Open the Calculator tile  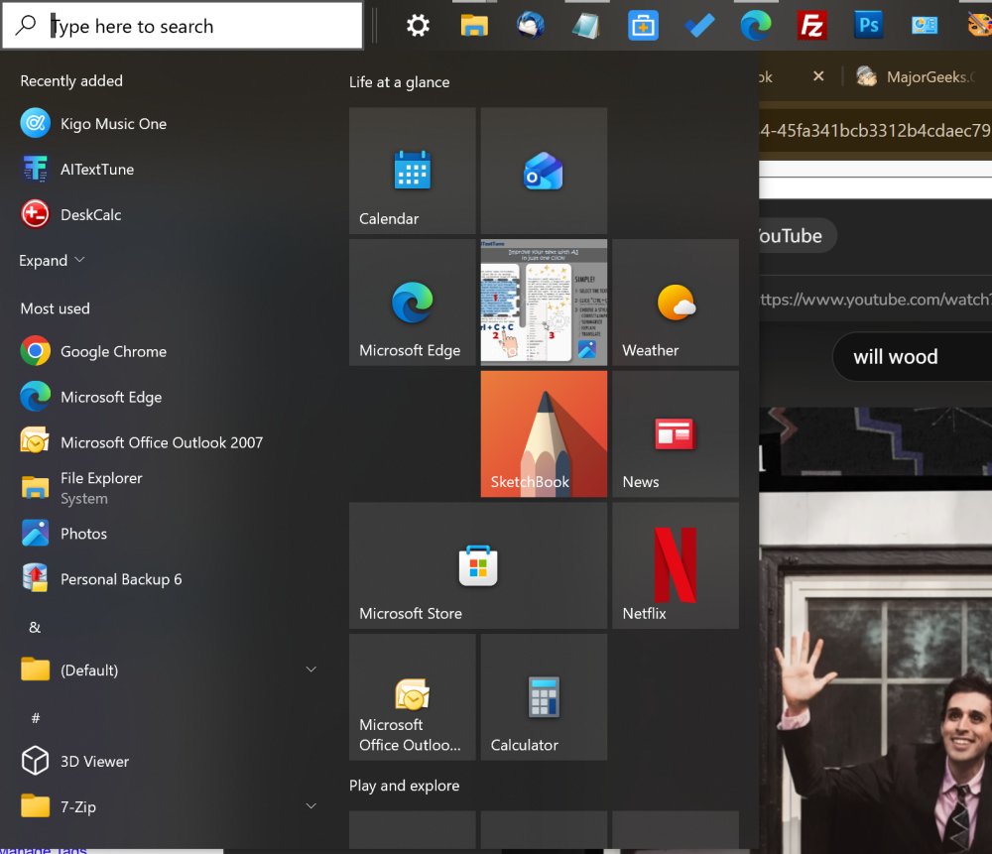pos(544,696)
